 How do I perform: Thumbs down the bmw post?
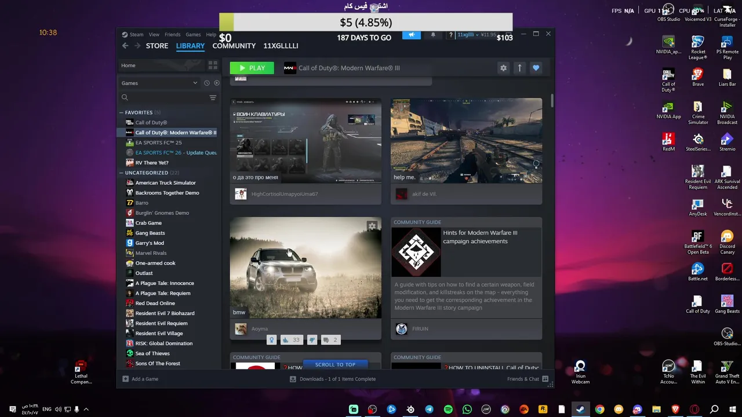[312, 340]
